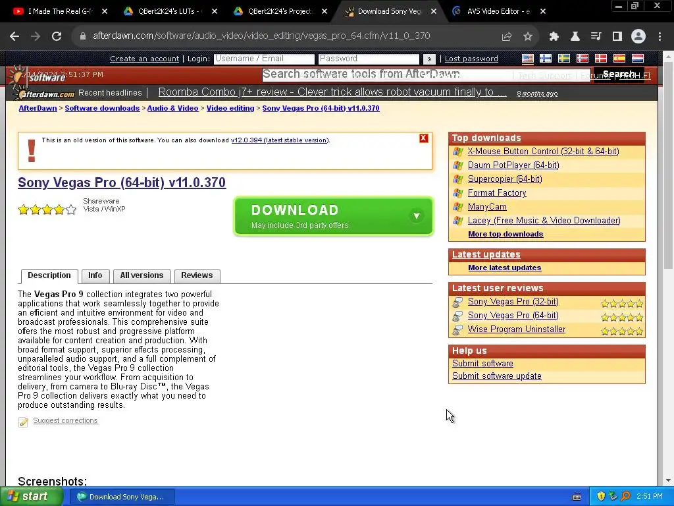
Task: Reload the page with the refresh icon
Action: pos(57,36)
